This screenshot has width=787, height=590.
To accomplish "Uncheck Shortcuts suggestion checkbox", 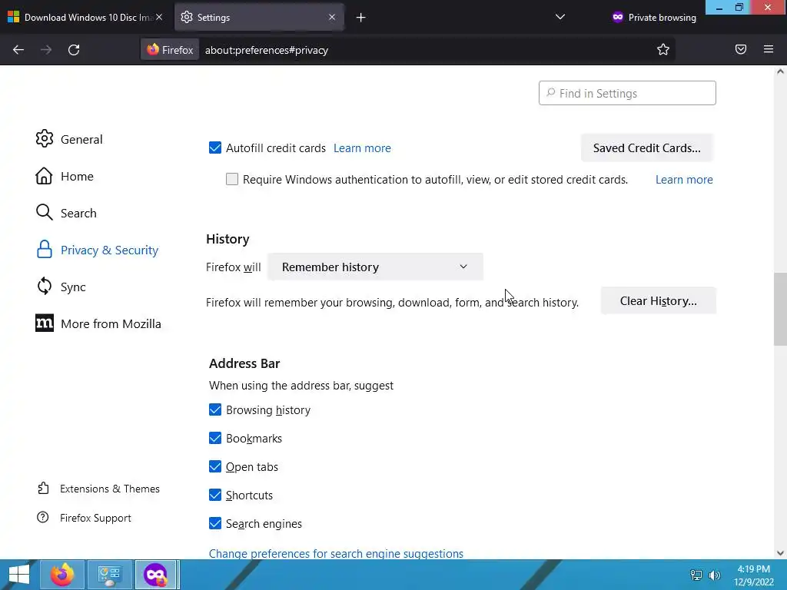I will [x=215, y=495].
